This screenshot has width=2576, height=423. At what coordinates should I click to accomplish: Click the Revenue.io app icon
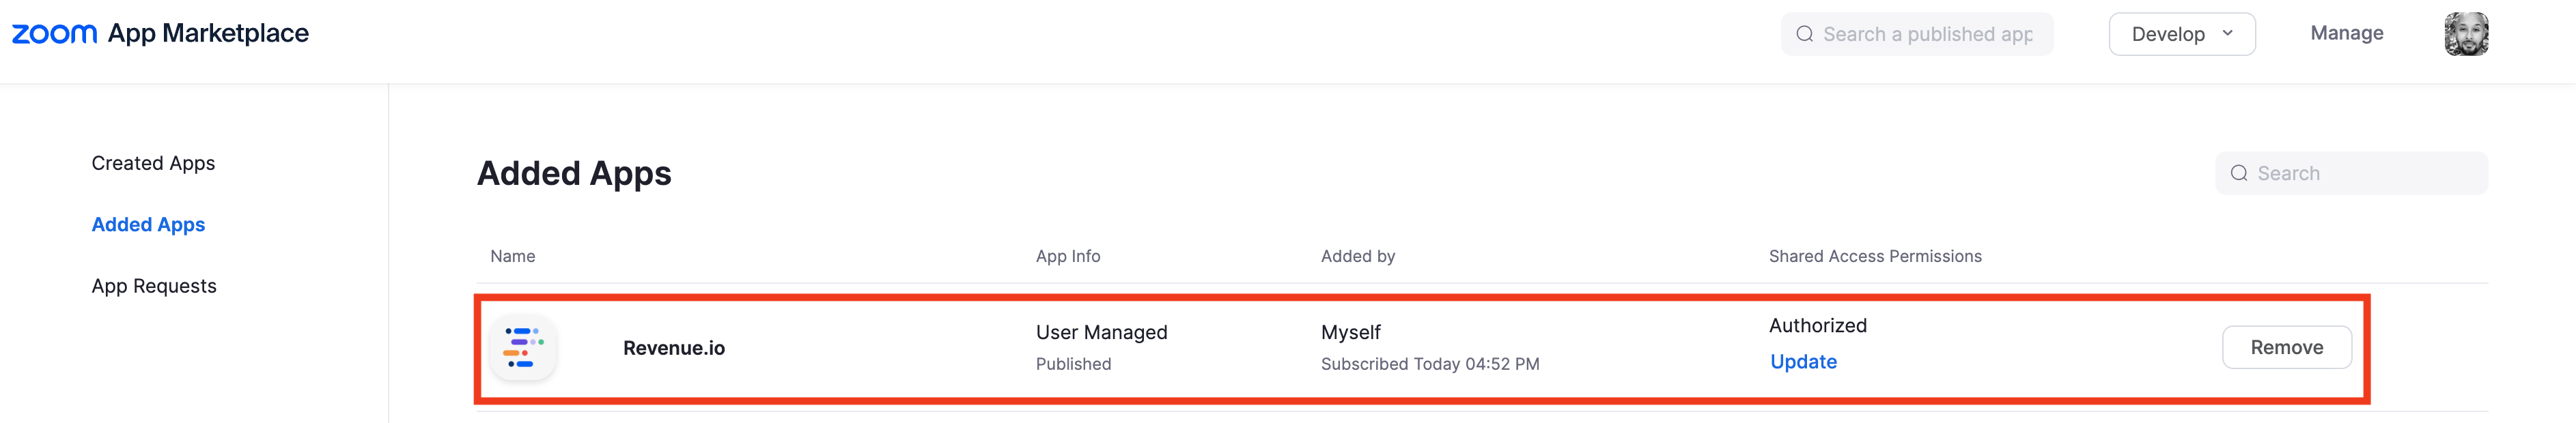tap(523, 348)
